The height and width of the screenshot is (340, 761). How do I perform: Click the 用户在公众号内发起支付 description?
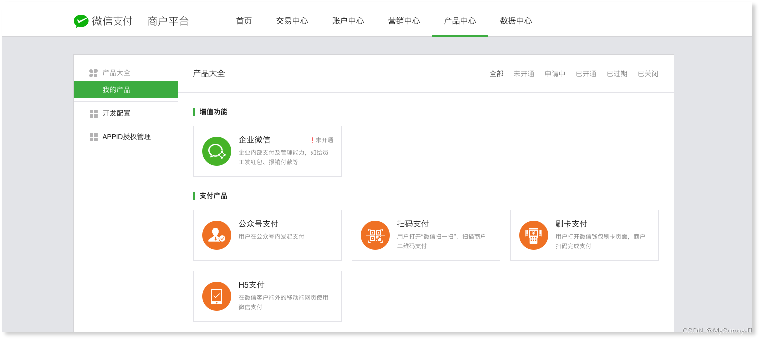click(271, 237)
